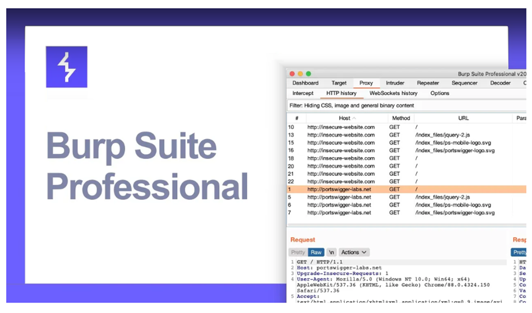Screen dimensions: 532x313
Task: Select row 13 with jquery-2.js on insecure-website
Action: click(407, 135)
